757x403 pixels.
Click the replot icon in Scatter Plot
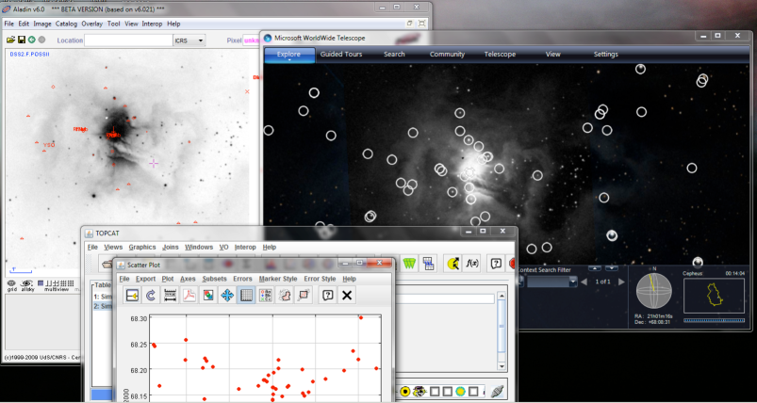(x=150, y=296)
